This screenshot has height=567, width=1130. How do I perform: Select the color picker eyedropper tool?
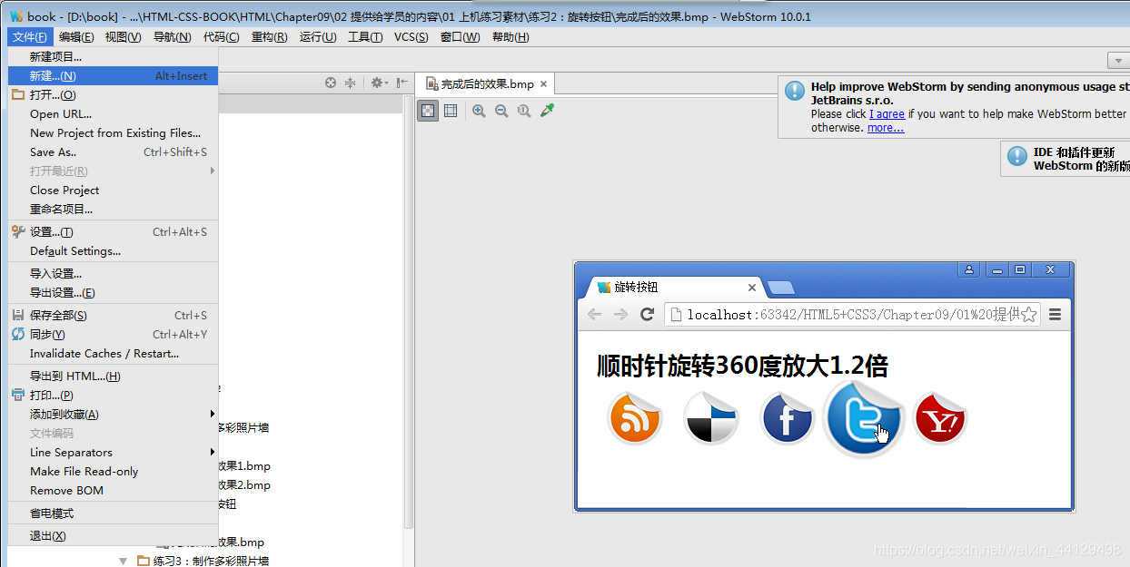(x=547, y=111)
